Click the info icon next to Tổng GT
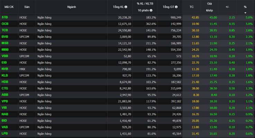255x138 pixels. coord(176,7)
